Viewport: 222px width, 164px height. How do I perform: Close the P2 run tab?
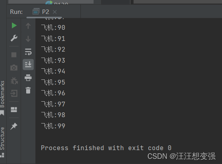[x=55, y=12]
